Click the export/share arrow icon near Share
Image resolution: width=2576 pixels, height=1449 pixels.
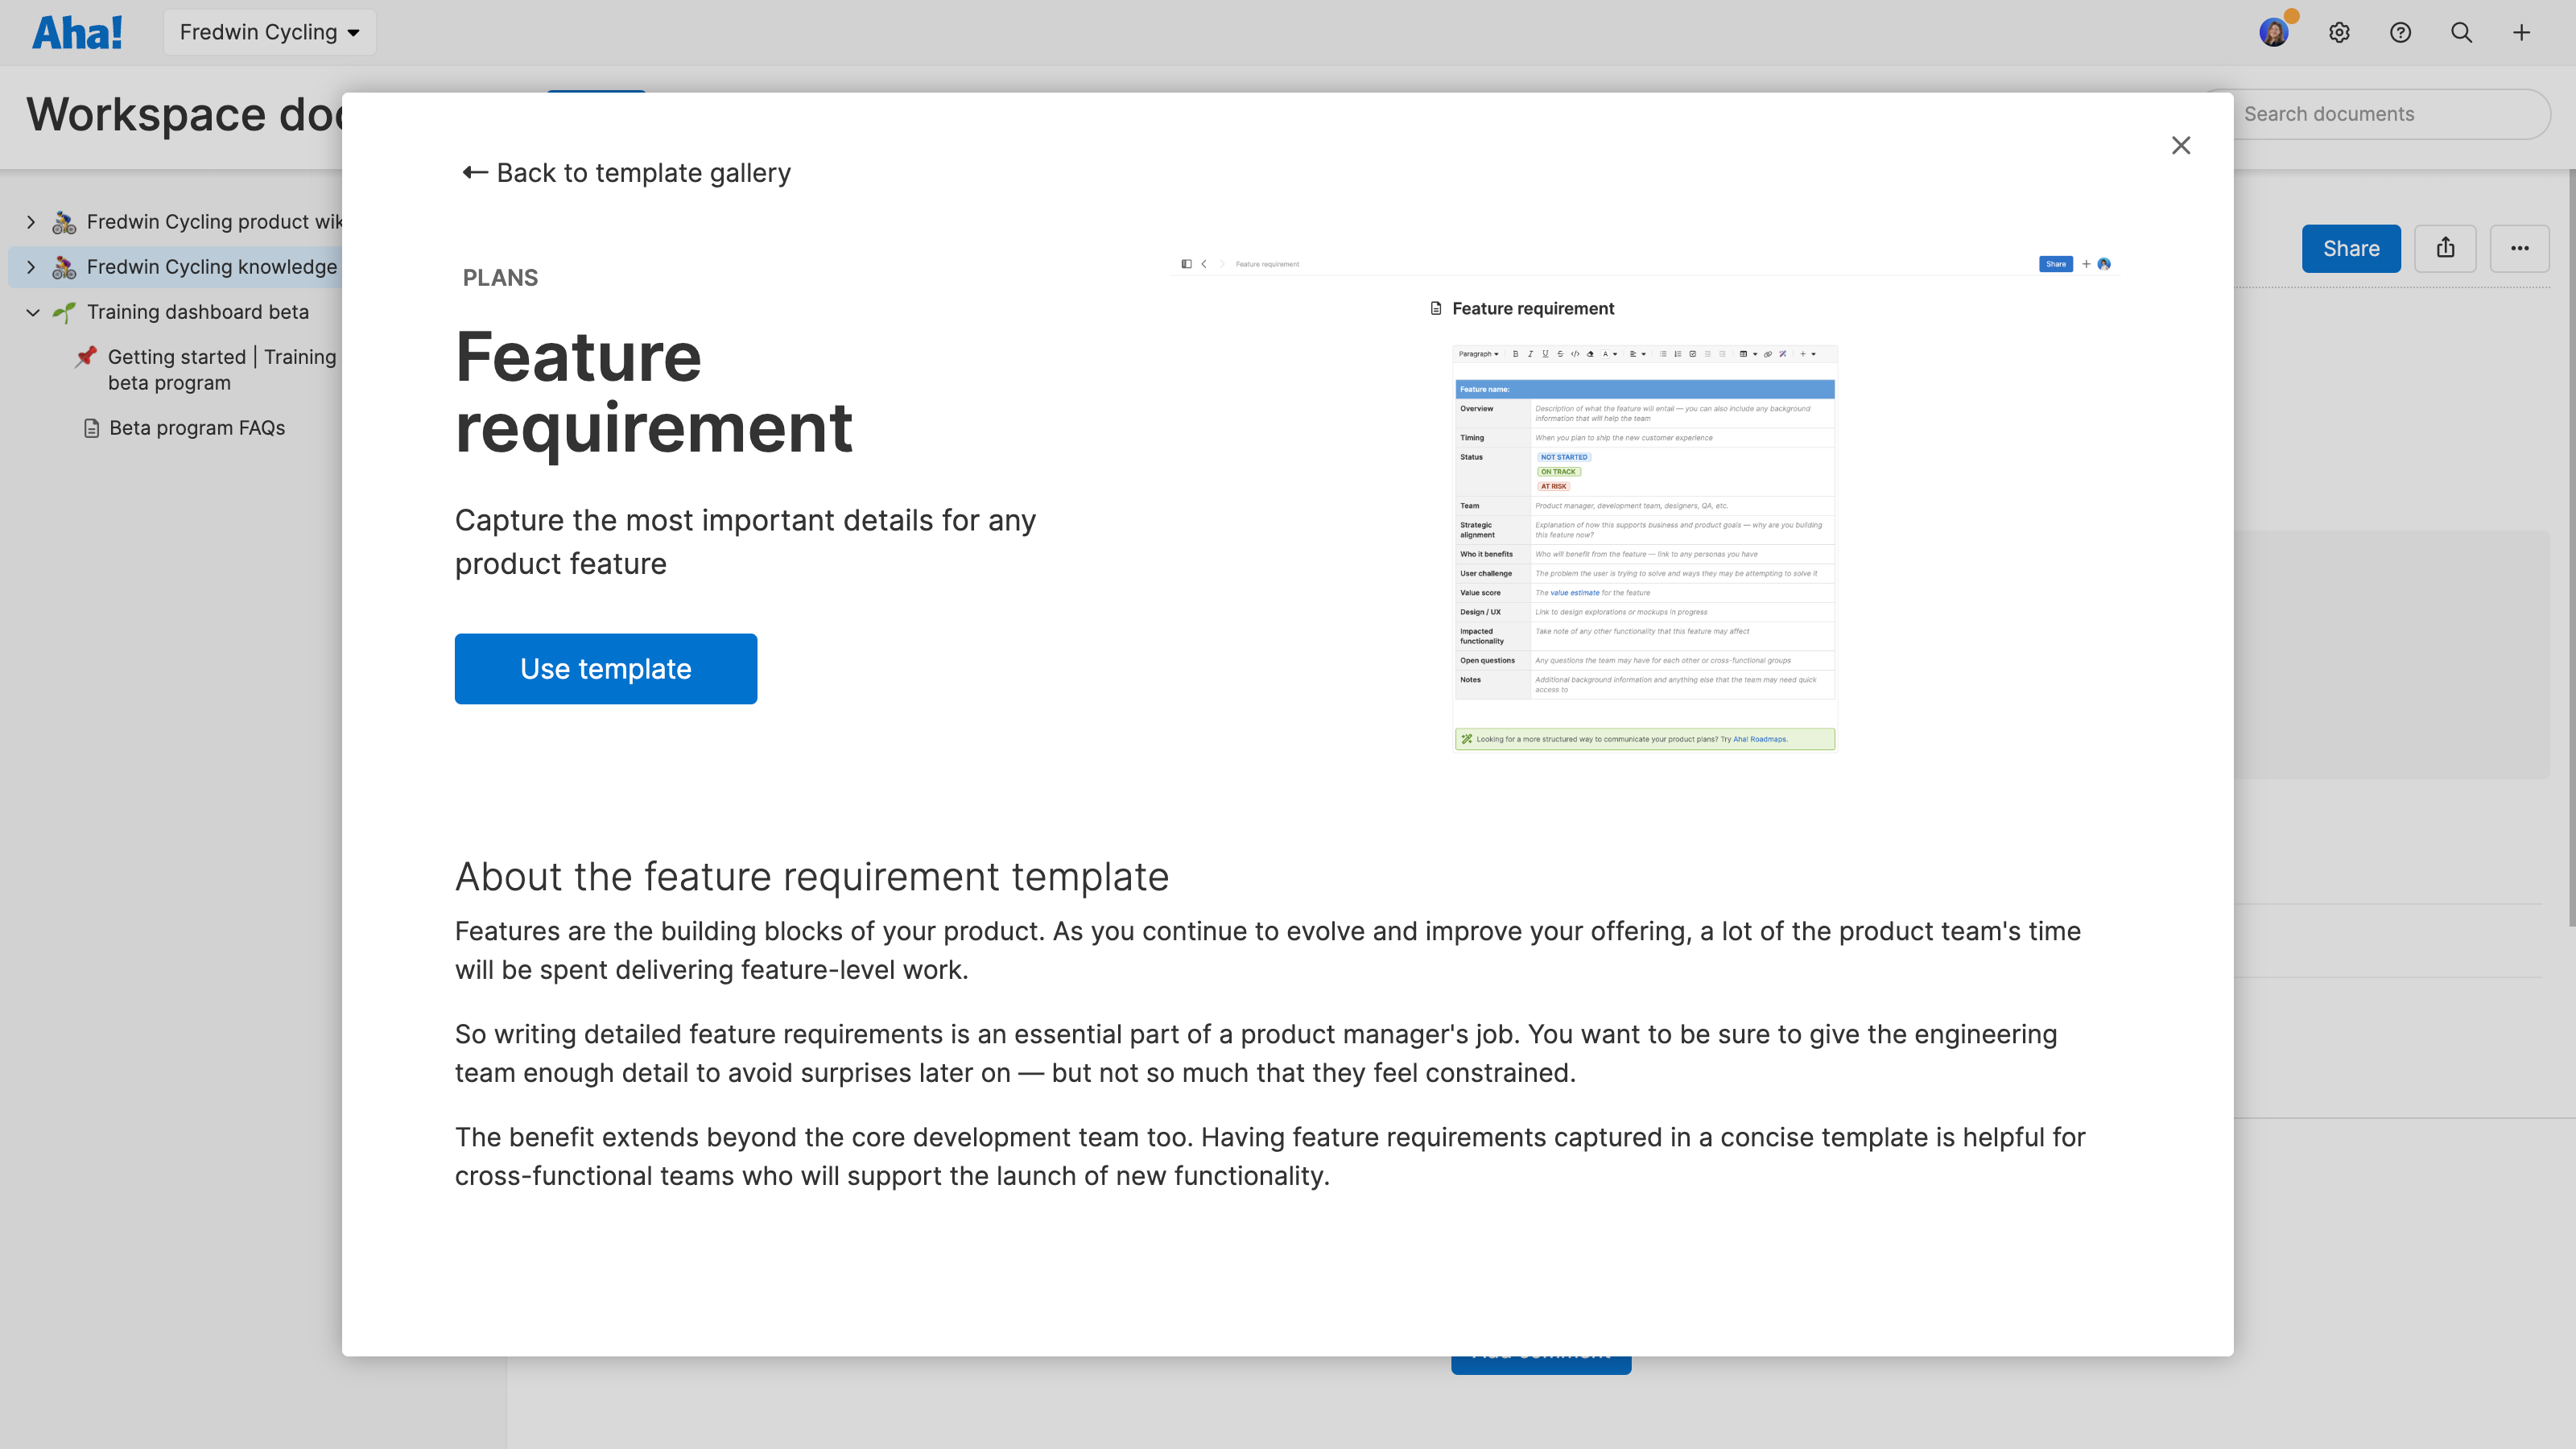[2446, 248]
